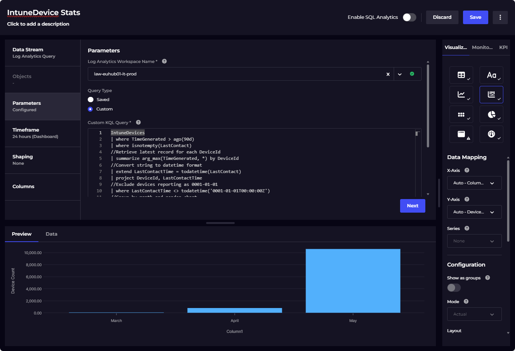Open the three-dot more options menu

[x=500, y=17]
